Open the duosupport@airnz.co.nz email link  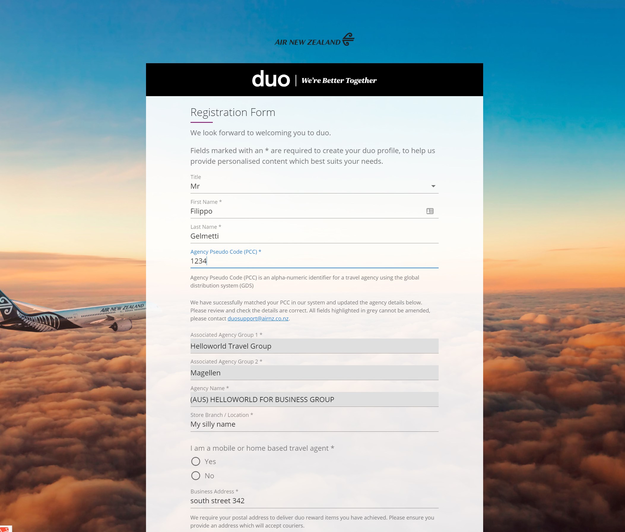tap(257, 318)
